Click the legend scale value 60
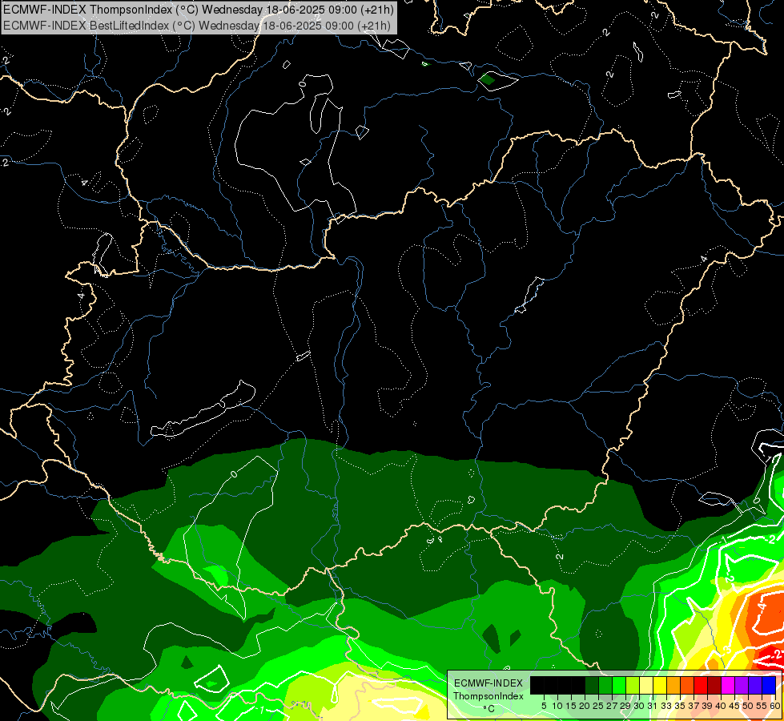 point(775,706)
